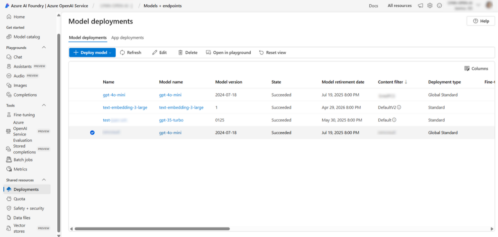Click the Stored completions icon
The width and height of the screenshot is (498, 237).
point(8,149)
